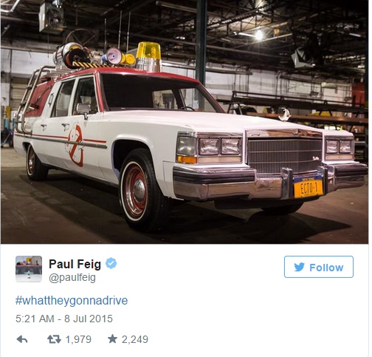Click the 1,979 retweet count
Image resolution: width=372 pixels, height=357 pixels.
78,339
